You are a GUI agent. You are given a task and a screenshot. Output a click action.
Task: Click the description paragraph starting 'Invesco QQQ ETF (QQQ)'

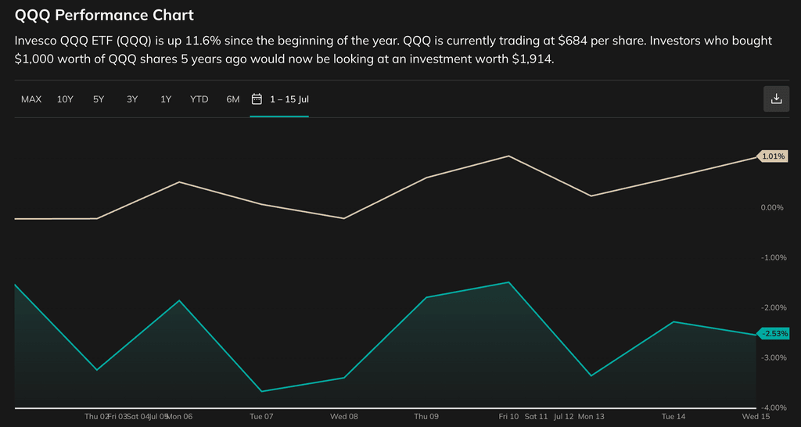click(x=393, y=49)
